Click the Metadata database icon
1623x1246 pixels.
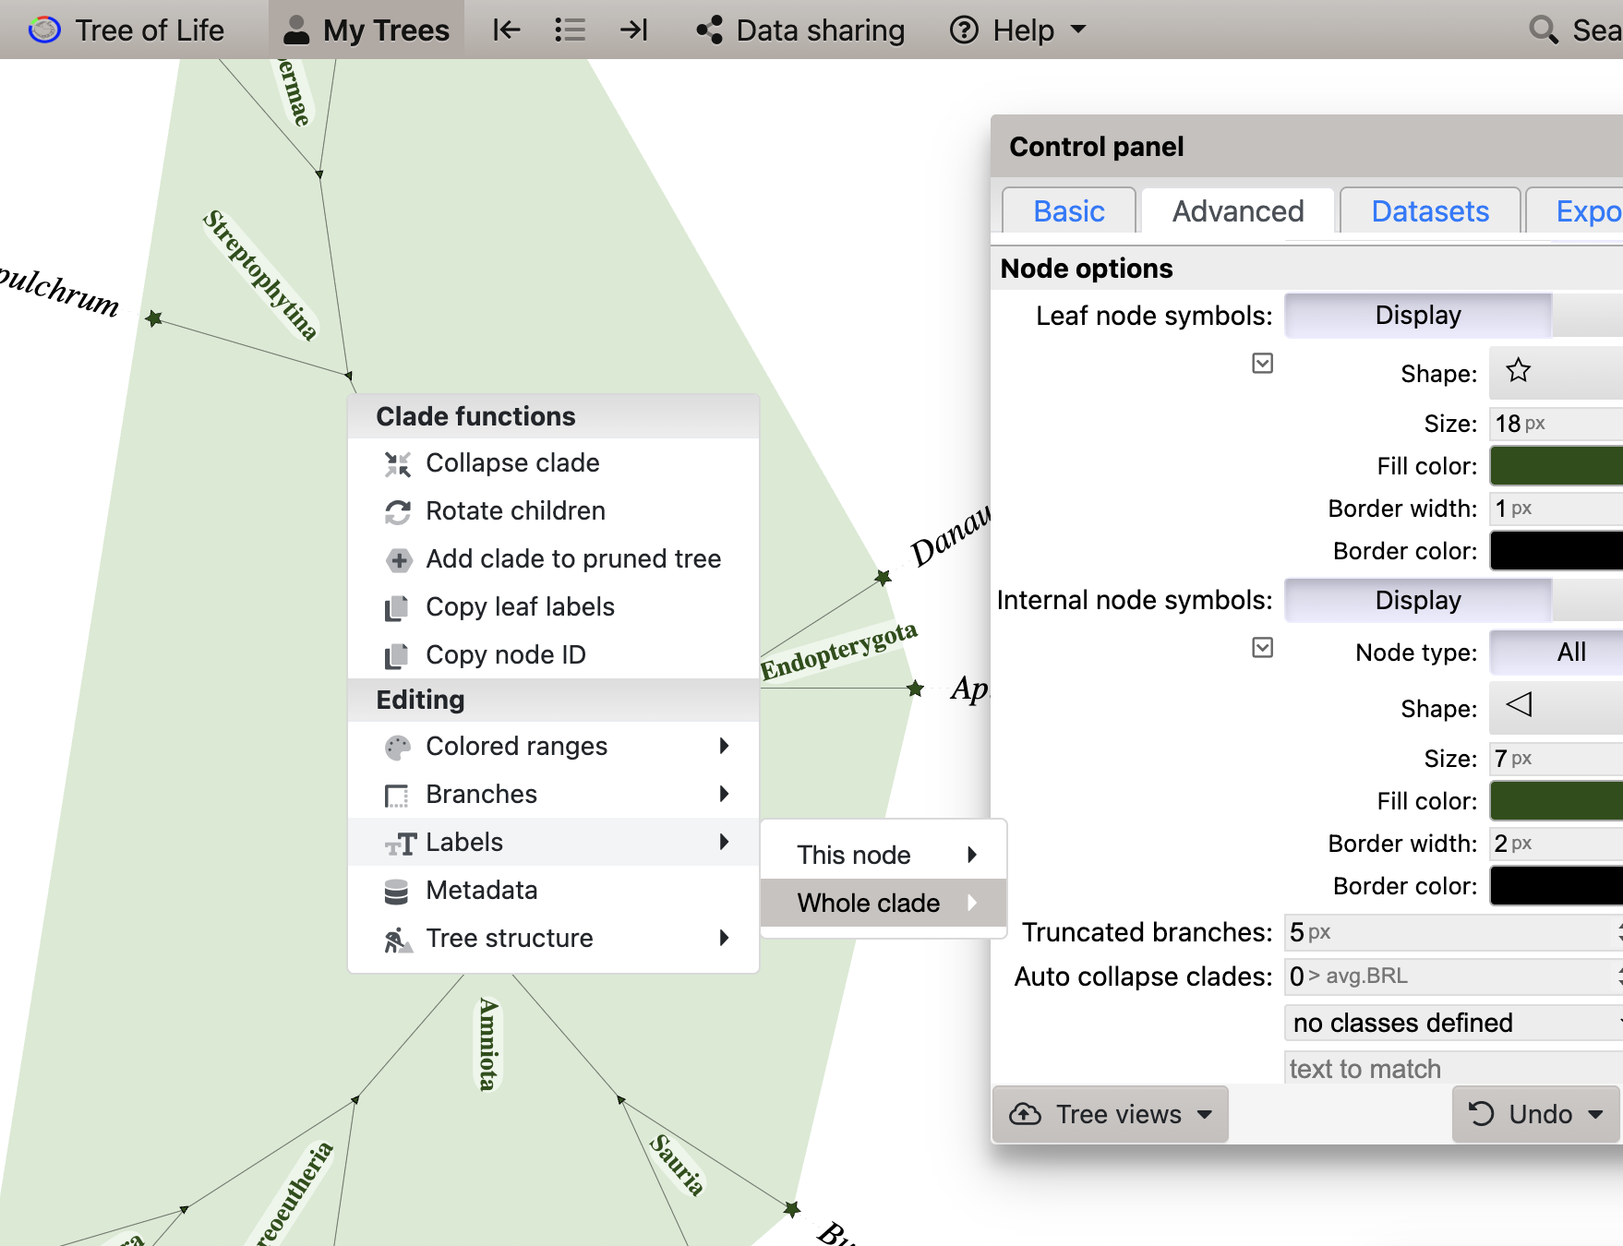point(396,892)
